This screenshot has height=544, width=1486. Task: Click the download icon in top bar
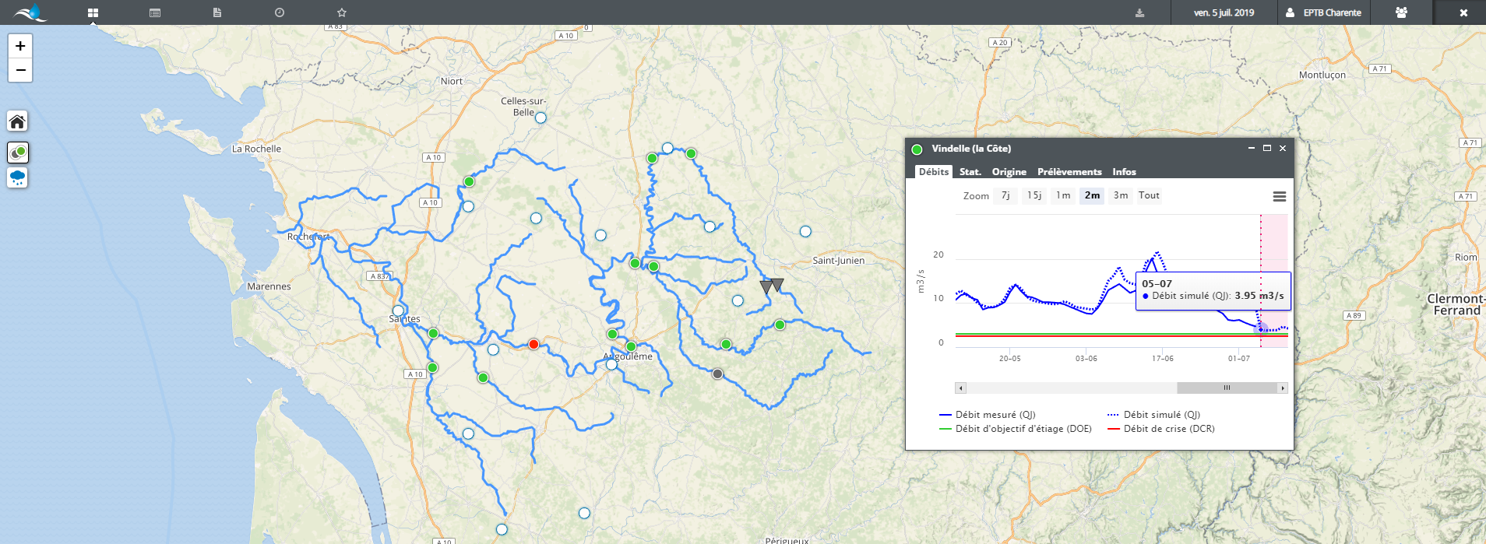pyautogui.click(x=1139, y=12)
